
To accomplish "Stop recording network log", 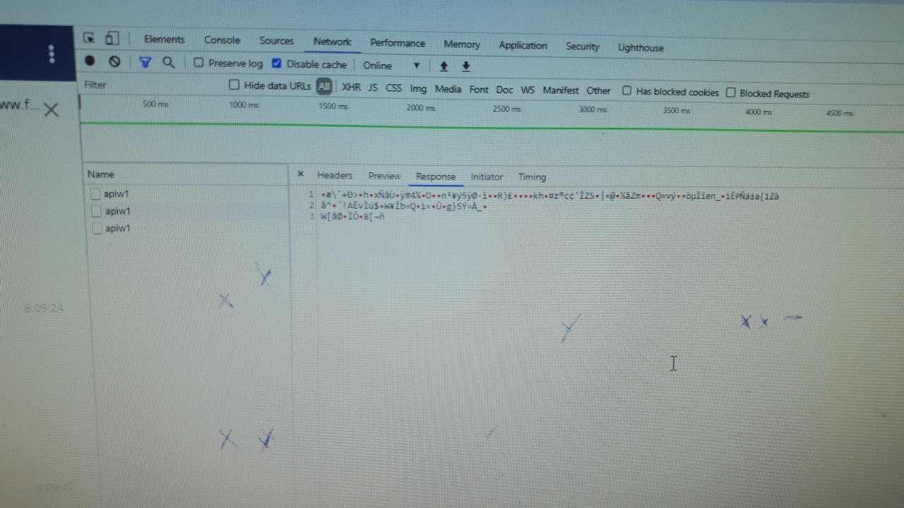I will [90, 61].
